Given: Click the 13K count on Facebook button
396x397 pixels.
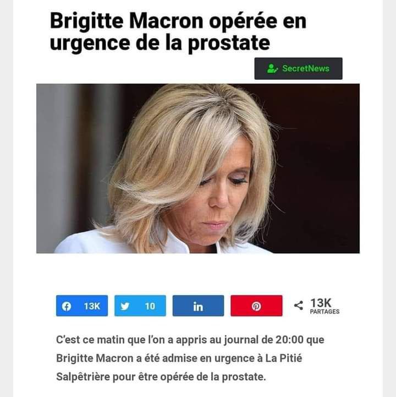Looking at the screenshot, I should (92, 306).
